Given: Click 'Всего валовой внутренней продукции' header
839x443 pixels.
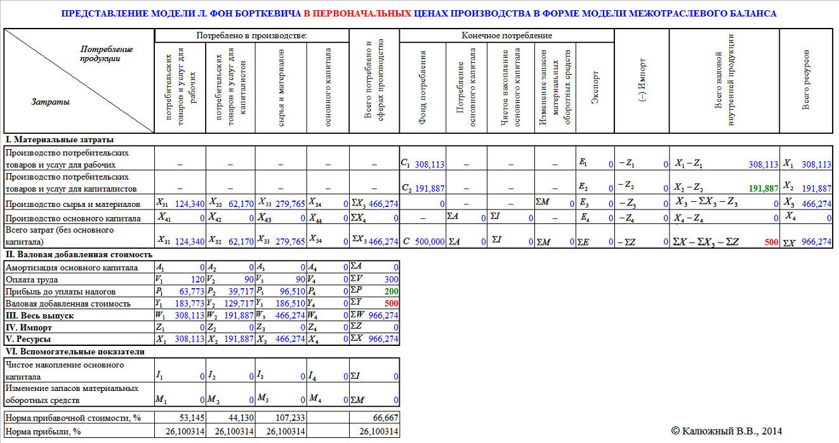Looking at the screenshot, I should pyautogui.click(x=724, y=81).
